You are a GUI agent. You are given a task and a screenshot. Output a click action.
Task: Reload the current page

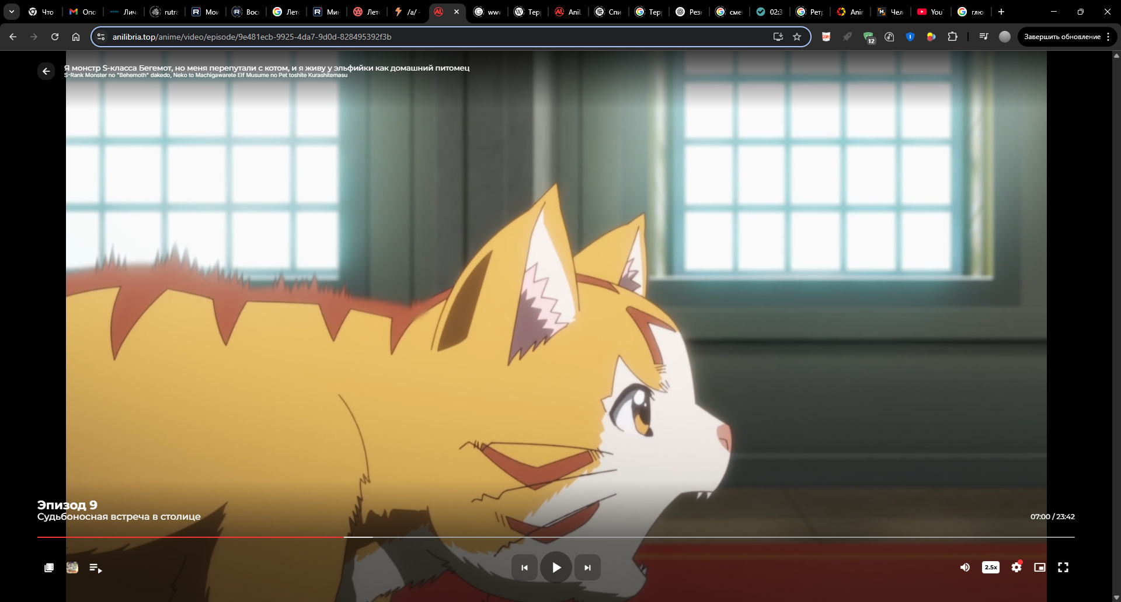pyautogui.click(x=55, y=37)
